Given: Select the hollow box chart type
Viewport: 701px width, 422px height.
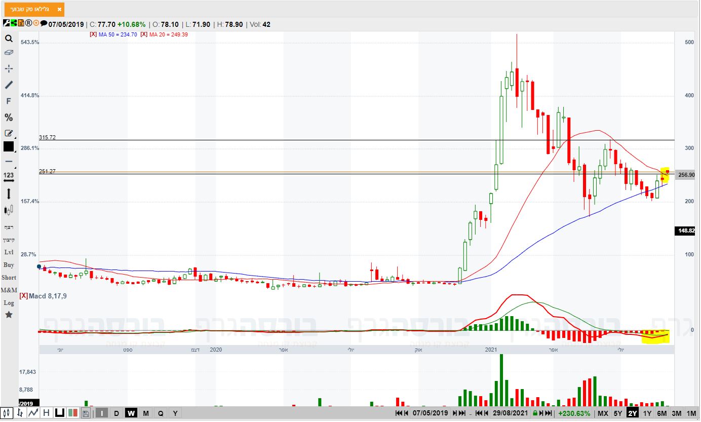Looking at the screenshot, I should tap(59, 413).
